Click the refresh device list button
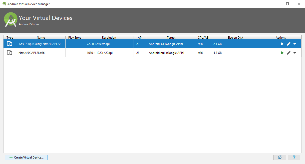 click(x=280, y=157)
